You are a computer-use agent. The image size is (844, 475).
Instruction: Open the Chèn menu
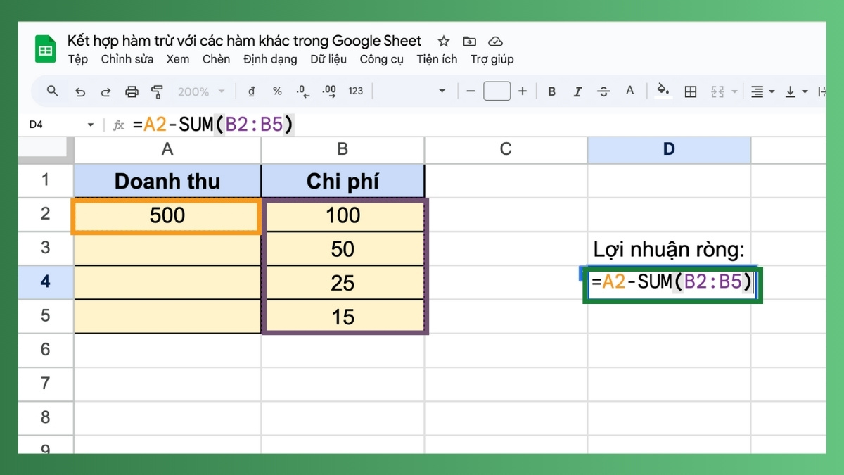tap(216, 59)
